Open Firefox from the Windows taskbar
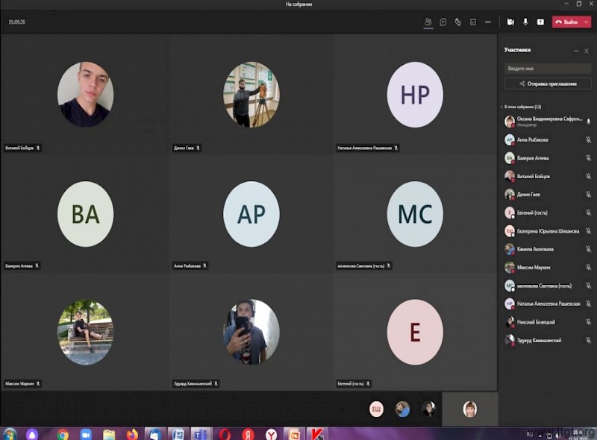 pos(132,433)
